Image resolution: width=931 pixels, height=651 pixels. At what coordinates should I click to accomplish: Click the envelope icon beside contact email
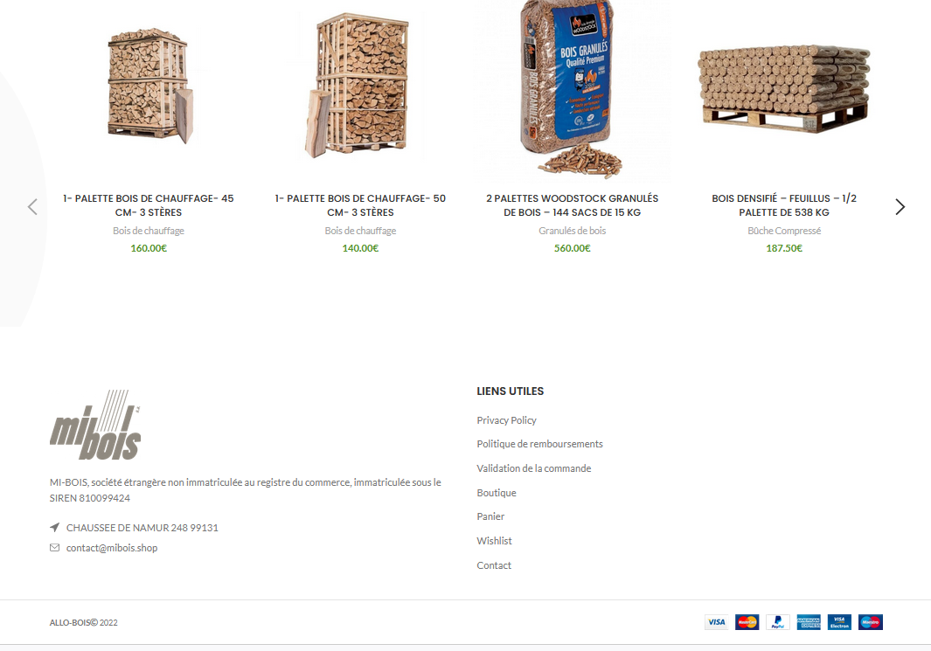(54, 548)
